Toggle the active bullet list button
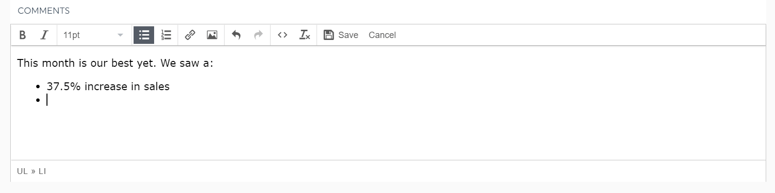This screenshot has width=775, height=193. pos(144,35)
